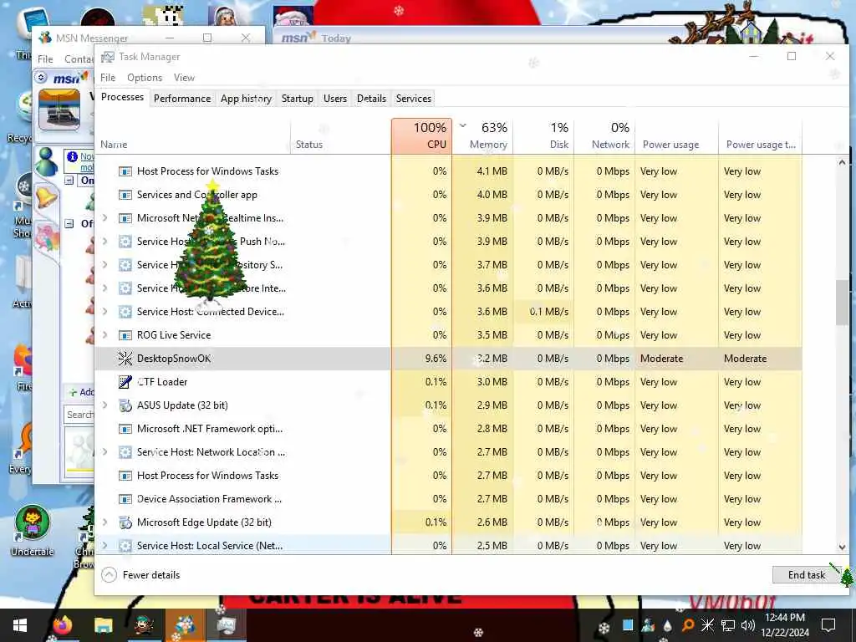Expand the Microsoft Edge Update (32 bit) process

pyautogui.click(x=105, y=522)
